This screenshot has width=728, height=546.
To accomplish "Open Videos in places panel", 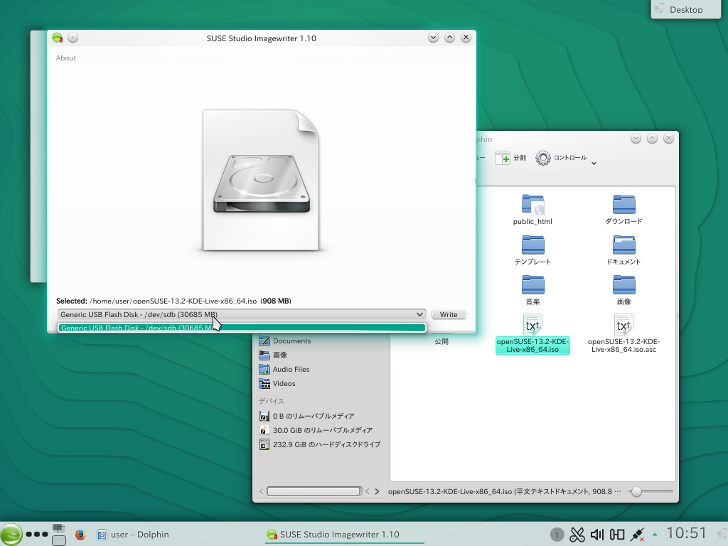I will 277,383.
